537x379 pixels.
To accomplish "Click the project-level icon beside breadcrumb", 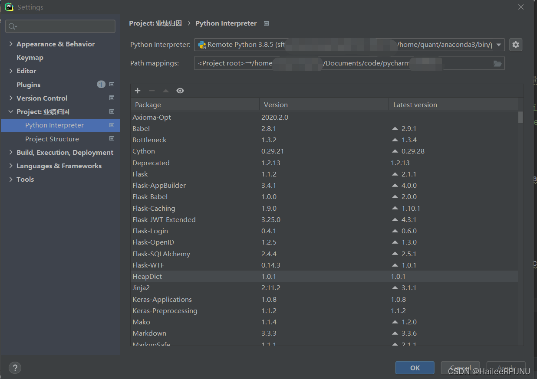I will point(267,23).
